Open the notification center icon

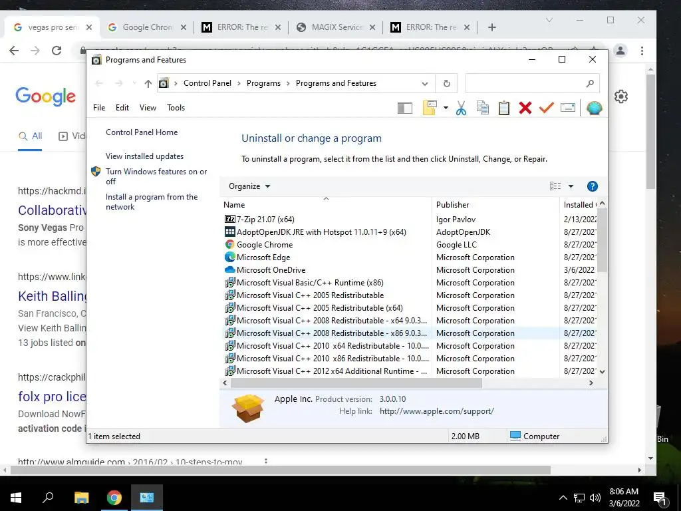click(x=659, y=498)
